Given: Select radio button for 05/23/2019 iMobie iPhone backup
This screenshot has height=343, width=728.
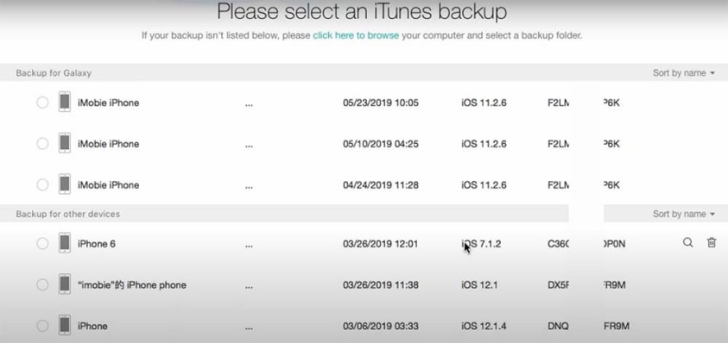Looking at the screenshot, I should [x=42, y=103].
